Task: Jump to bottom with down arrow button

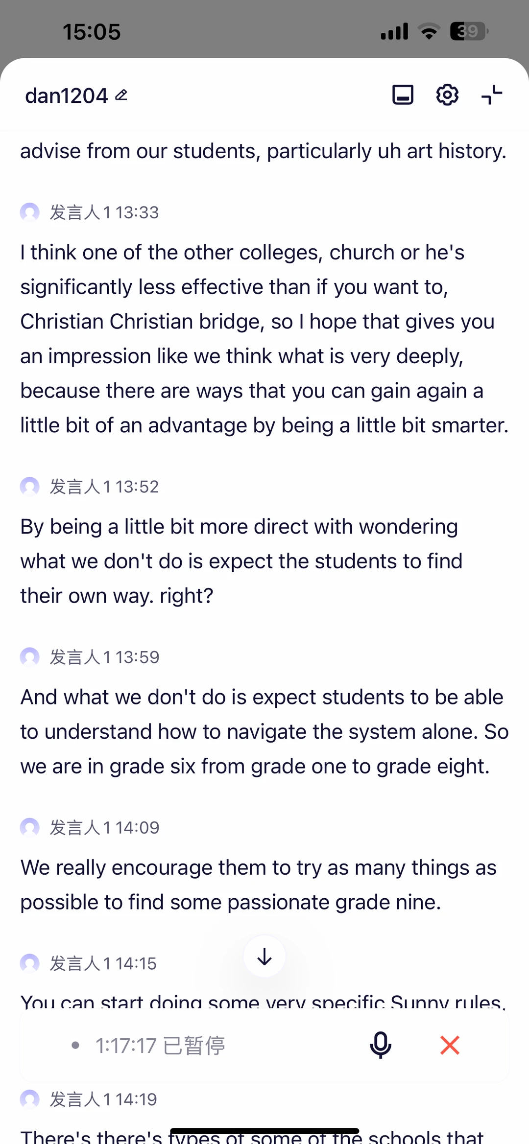Action: (264, 956)
